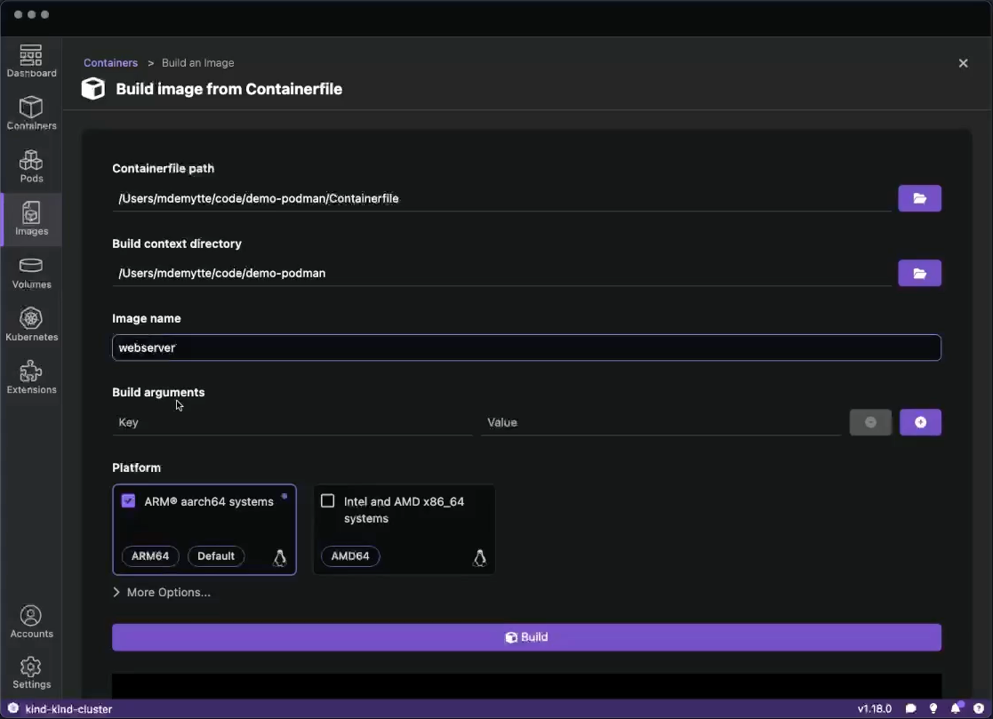The height and width of the screenshot is (719, 993).
Task: Expand More Options
Action: point(163,592)
